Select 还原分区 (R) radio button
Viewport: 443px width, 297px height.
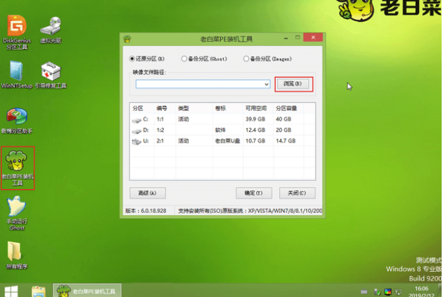click(x=147, y=59)
